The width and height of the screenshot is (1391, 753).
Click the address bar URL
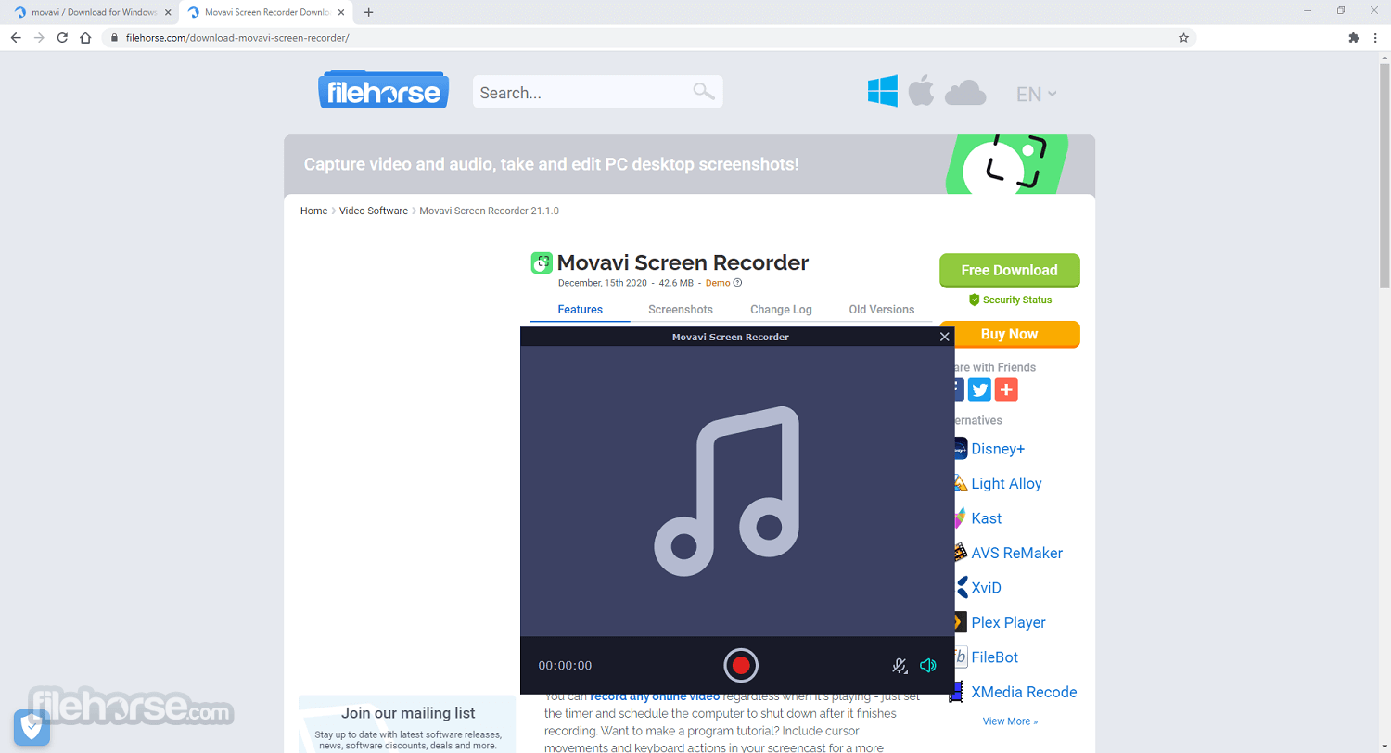coord(237,38)
